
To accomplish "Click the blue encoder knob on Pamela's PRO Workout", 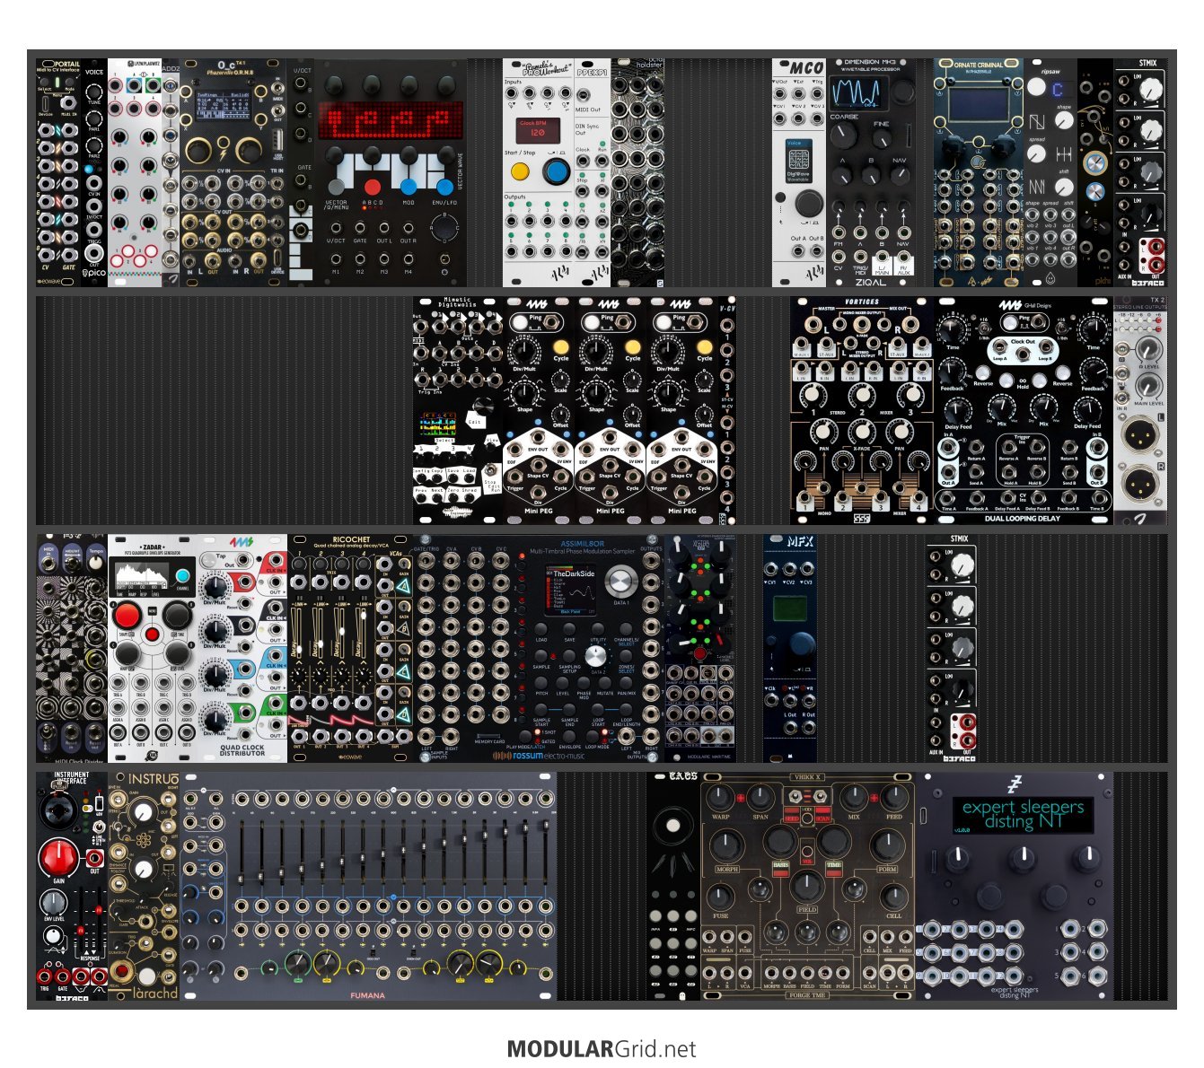I will click(x=557, y=170).
